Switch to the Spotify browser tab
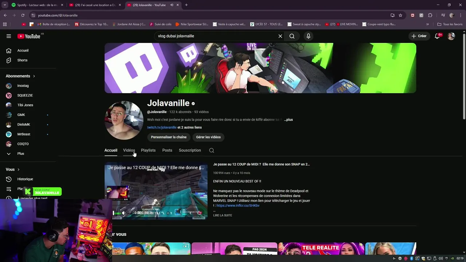The image size is (466, 262). (x=37, y=5)
